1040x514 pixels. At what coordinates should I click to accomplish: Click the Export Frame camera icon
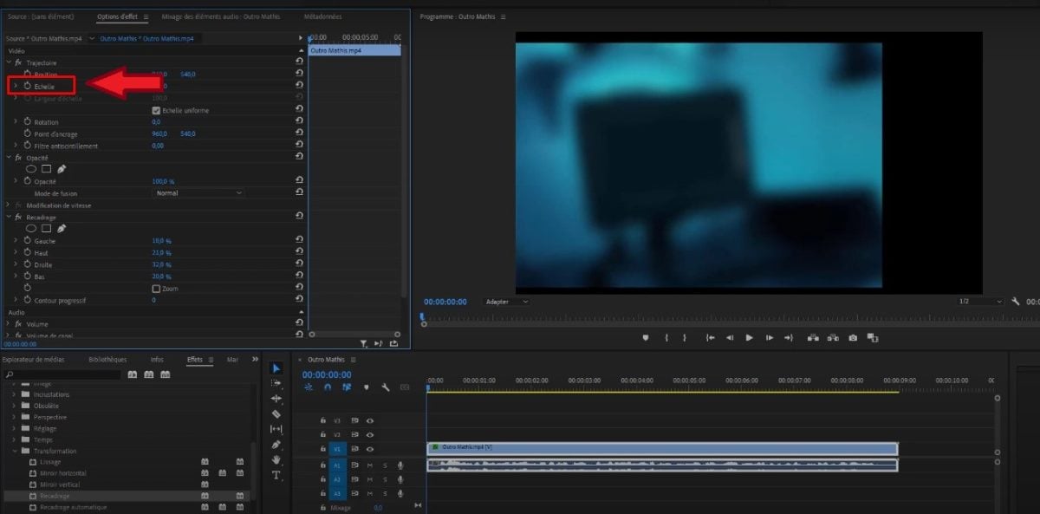click(x=853, y=338)
